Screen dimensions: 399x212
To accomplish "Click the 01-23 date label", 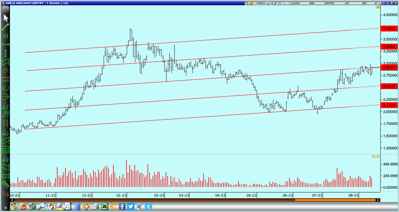I will (122, 195).
